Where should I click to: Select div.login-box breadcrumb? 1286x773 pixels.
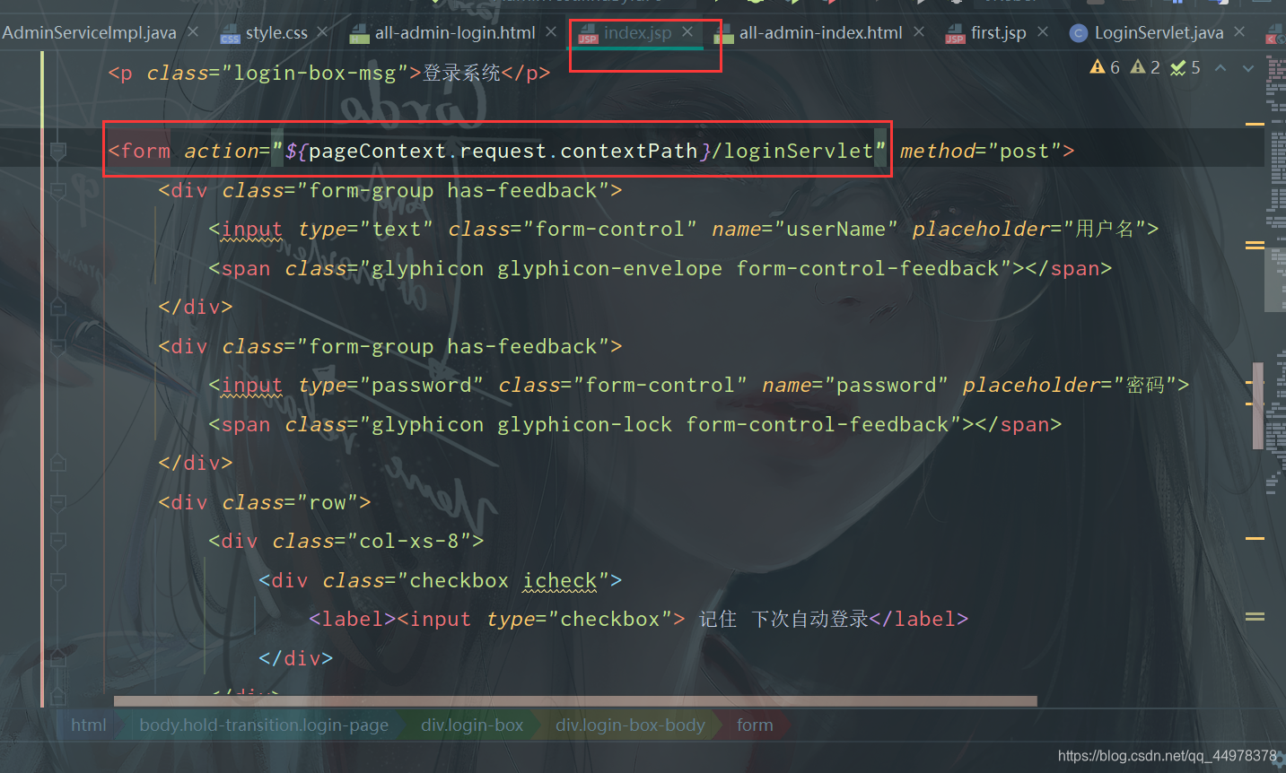[472, 725]
